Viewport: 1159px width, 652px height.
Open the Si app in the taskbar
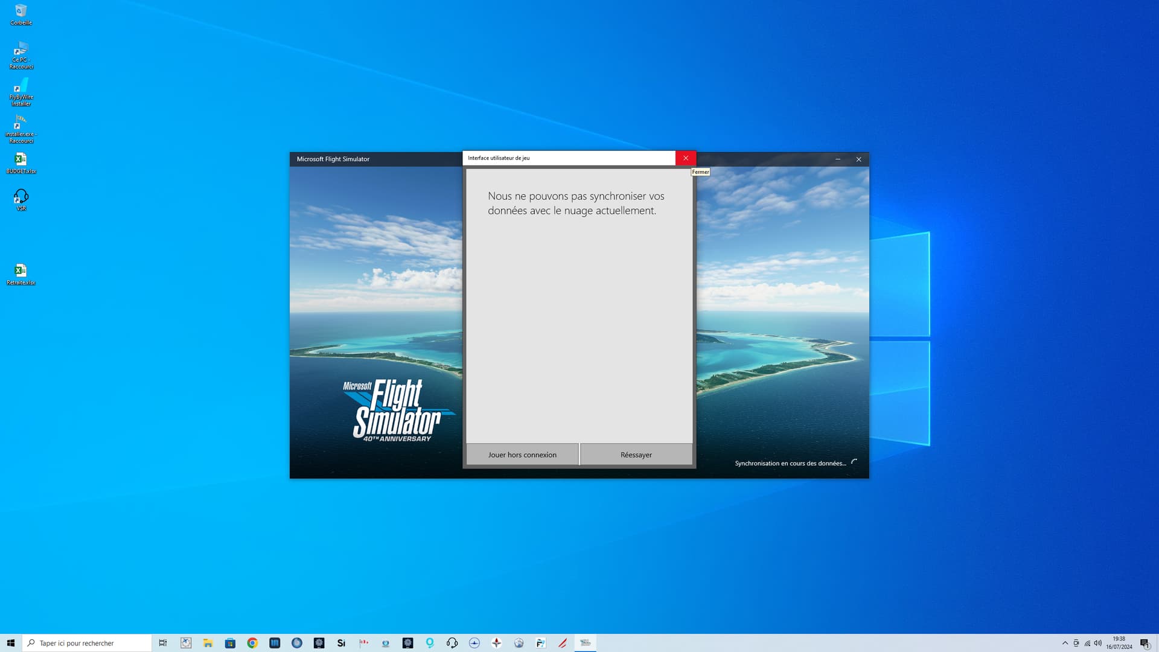(341, 643)
